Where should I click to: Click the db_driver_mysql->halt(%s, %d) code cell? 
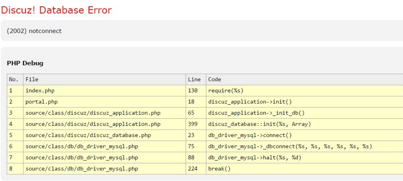coord(254,157)
